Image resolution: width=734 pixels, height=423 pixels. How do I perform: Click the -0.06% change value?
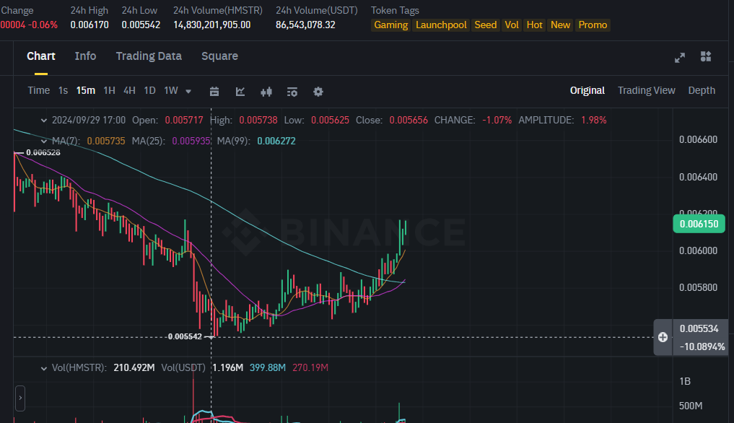(x=43, y=25)
